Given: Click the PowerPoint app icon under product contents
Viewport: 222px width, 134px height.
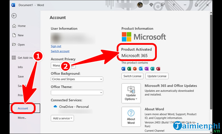Looking at the screenshot, I should [135, 69].
